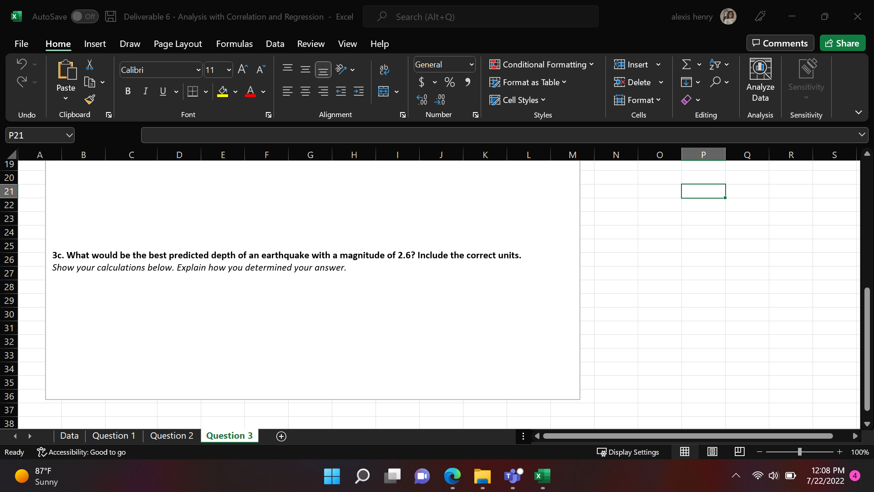The image size is (874, 492).
Task: Toggle Wrap Text on selection
Action: click(x=384, y=69)
